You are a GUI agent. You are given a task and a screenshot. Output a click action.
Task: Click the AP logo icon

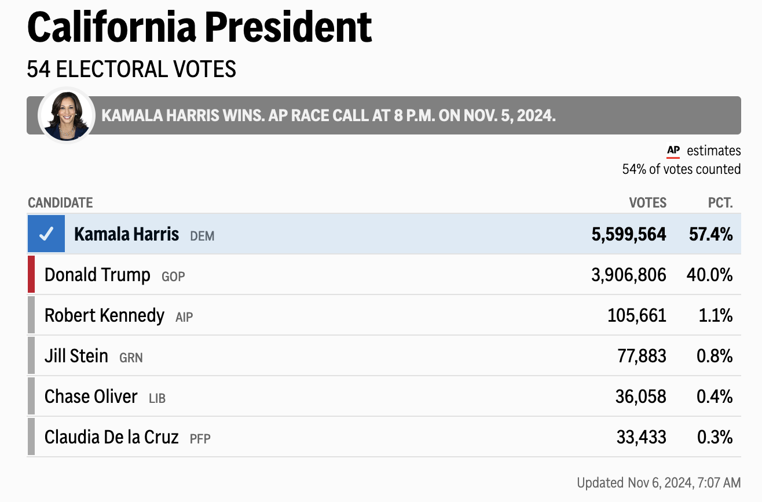tap(673, 151)
